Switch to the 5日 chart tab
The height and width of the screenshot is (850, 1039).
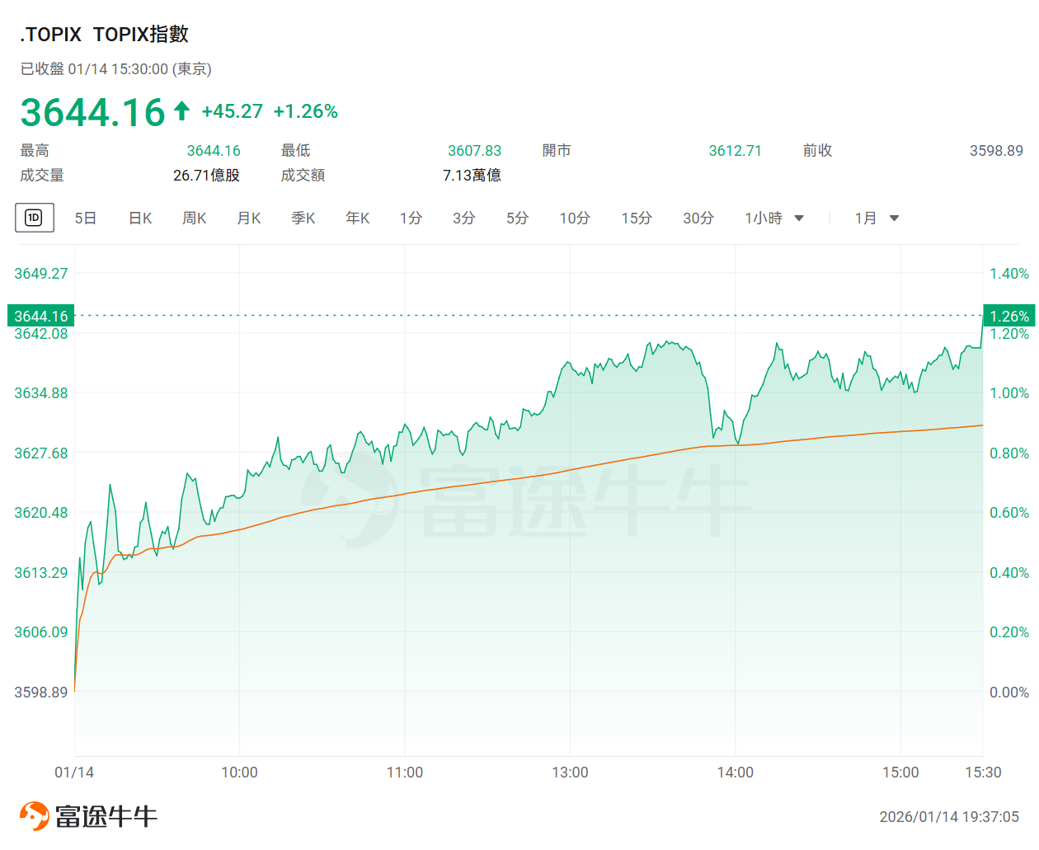pyautogui.click(x=86, y=218)
